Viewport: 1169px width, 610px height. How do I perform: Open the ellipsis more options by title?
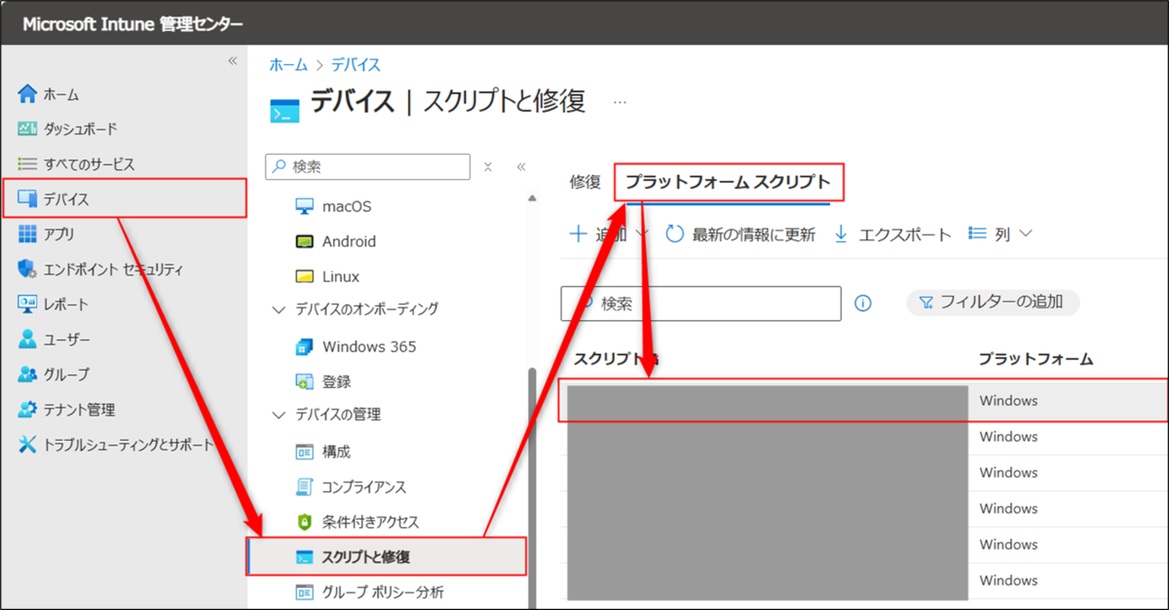click(620, 101)
